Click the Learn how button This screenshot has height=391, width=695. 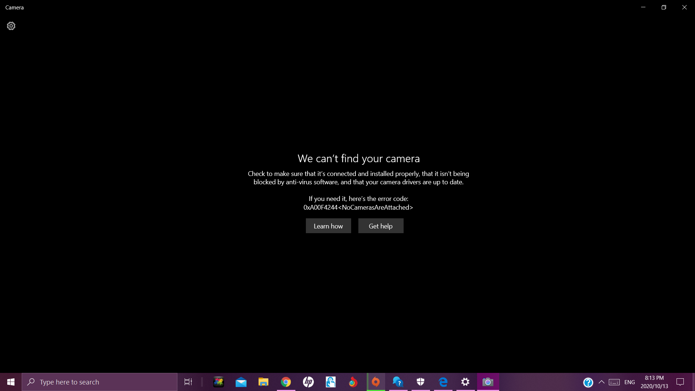(x=328, y=226)
